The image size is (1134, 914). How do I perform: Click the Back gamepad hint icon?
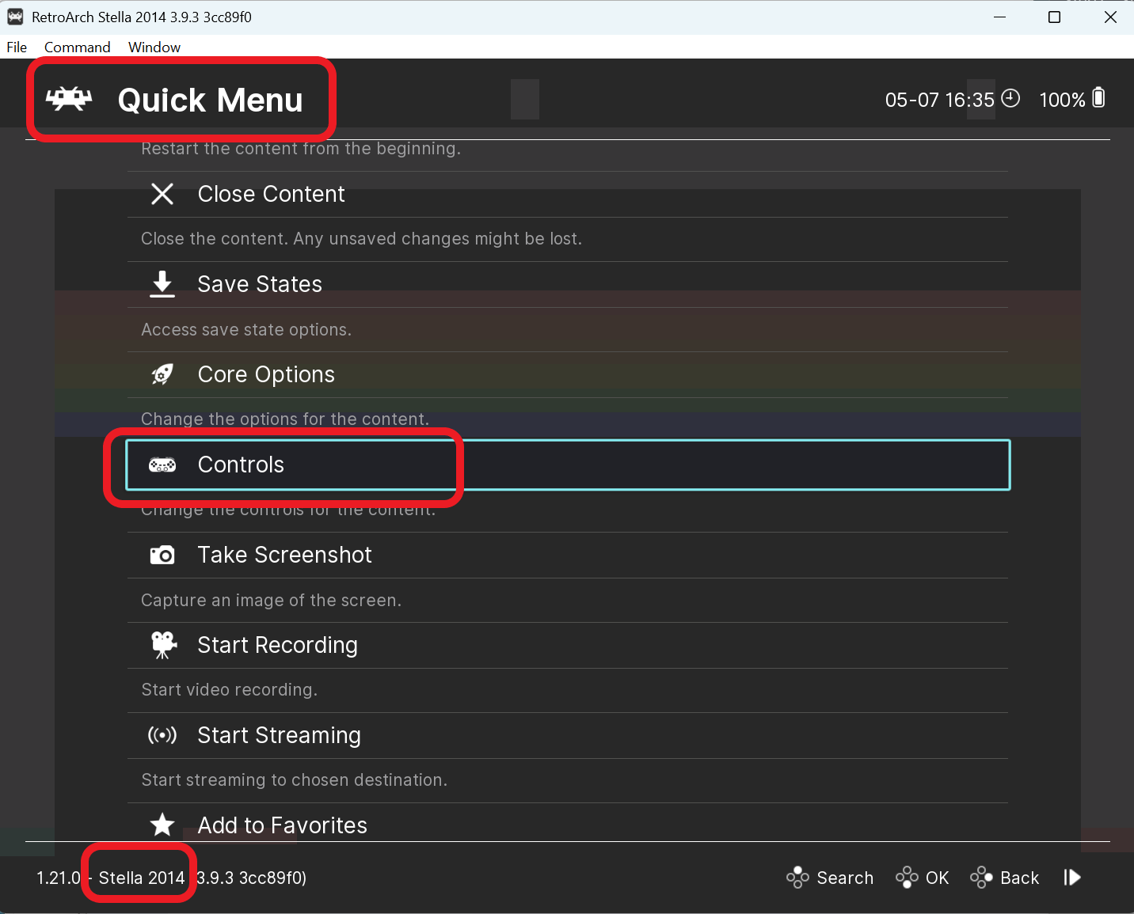(981, 878)
